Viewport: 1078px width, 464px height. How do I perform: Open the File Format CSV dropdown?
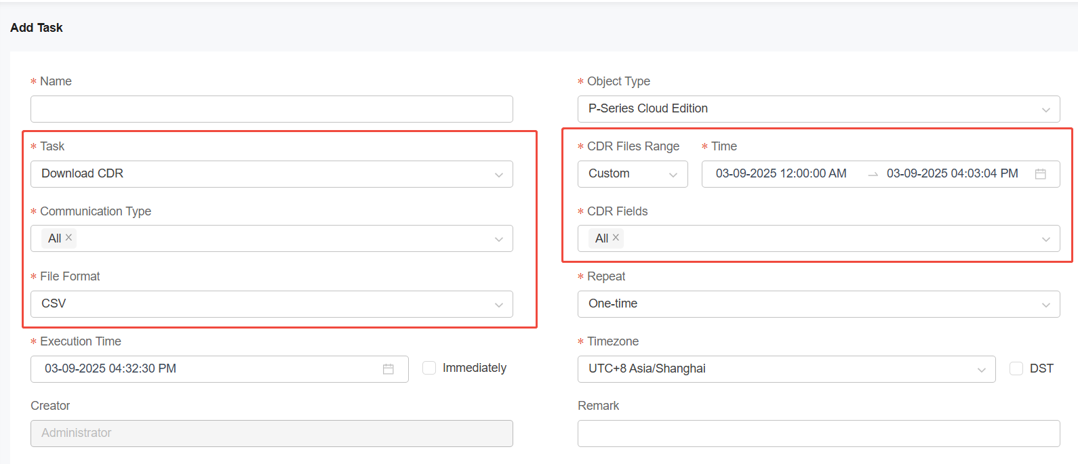pos(271,304)
